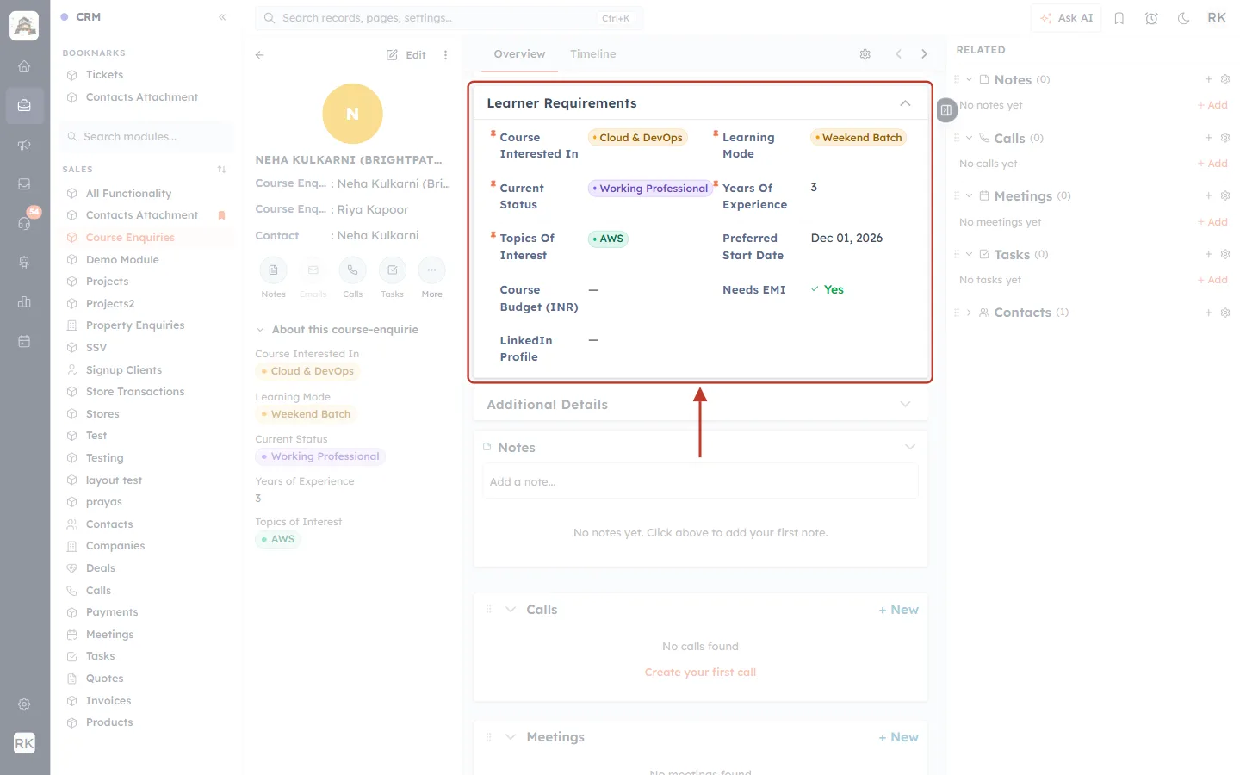The image size is (1240, 775).
Task: Click the Edit button
Action: pyautogui.click(x=406, y=55)
